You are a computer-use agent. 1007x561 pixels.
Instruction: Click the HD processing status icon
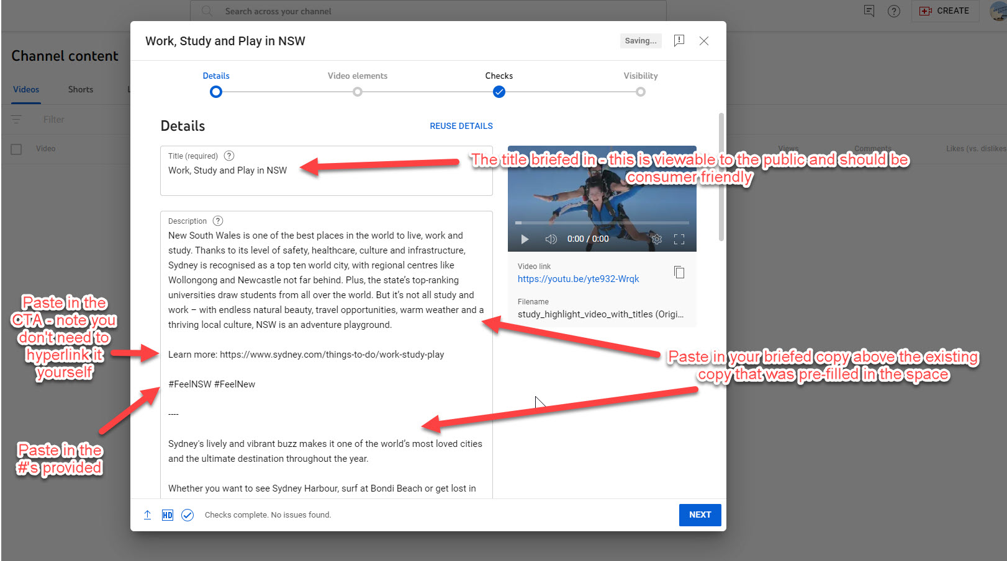168,515
